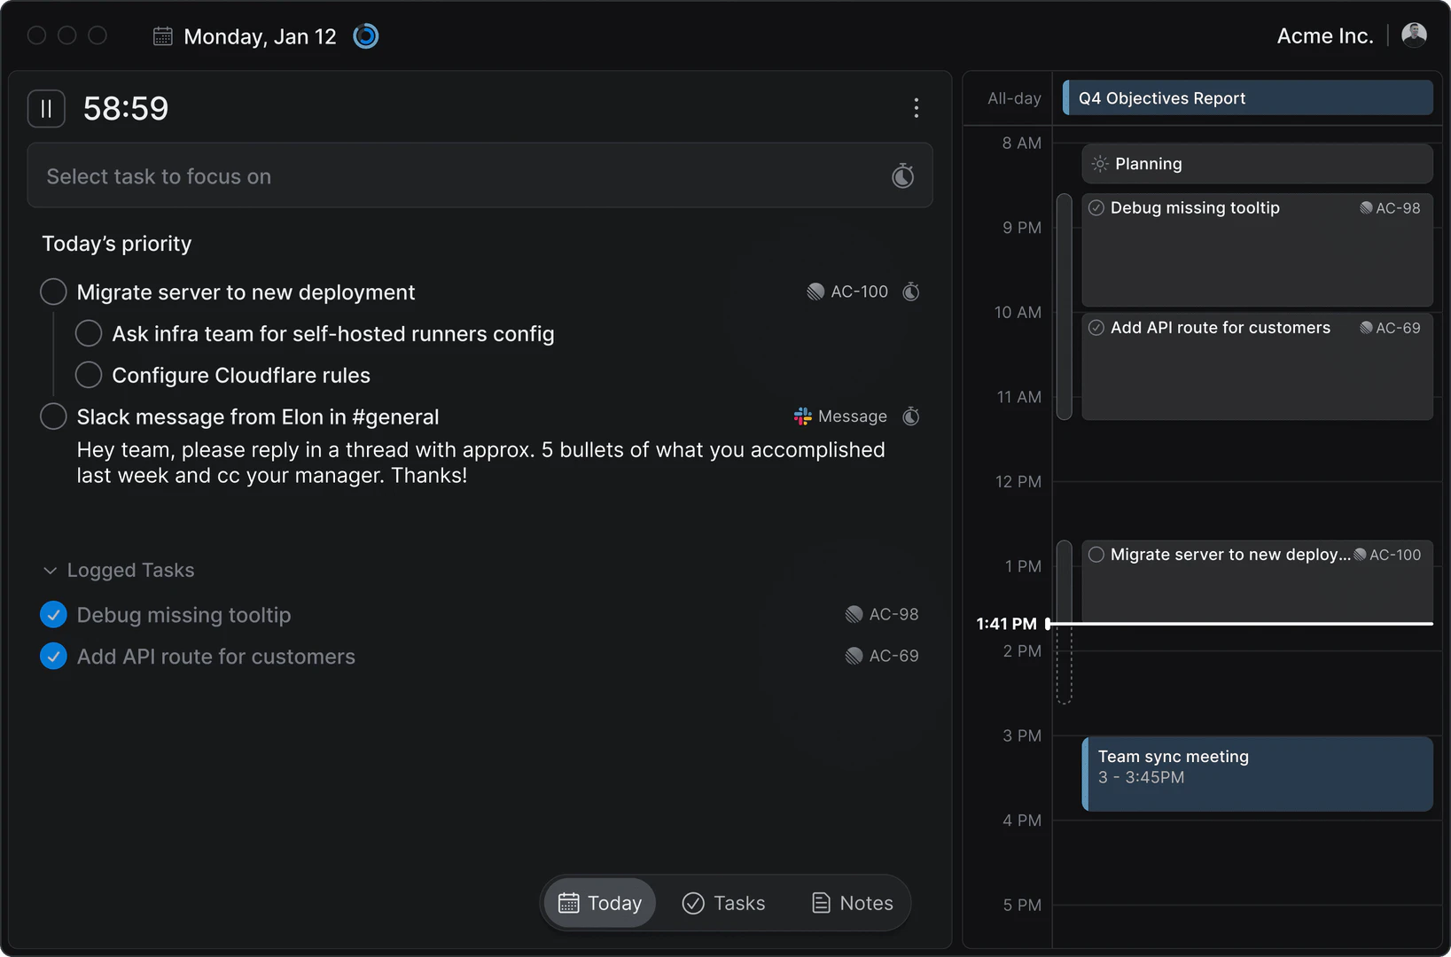Click the stopwatch icon in the focus input
The width and height of the screenshot is (1451, 957).
[x=902, y=175]
